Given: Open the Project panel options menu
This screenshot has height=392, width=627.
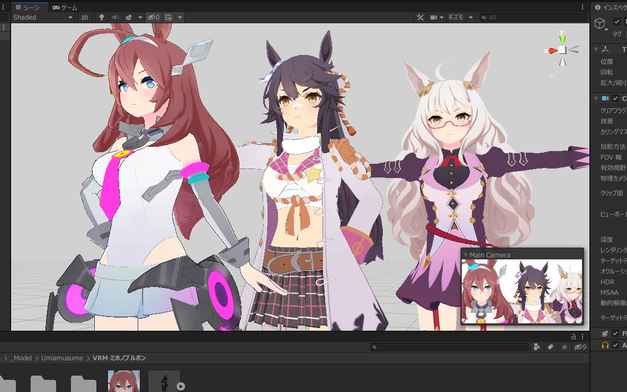Looking at the screenshot, I should (x=582, y=337).
